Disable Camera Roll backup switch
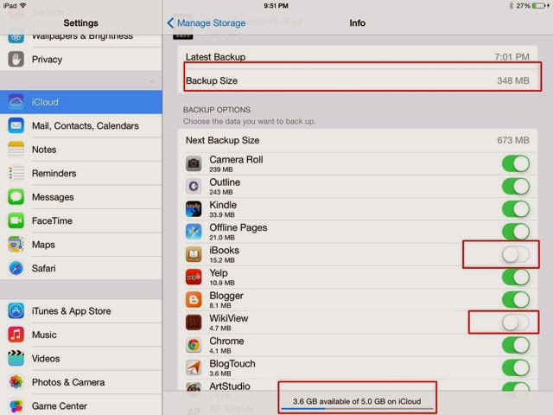Screen dimensions: 553x415 tap(516, 163)
